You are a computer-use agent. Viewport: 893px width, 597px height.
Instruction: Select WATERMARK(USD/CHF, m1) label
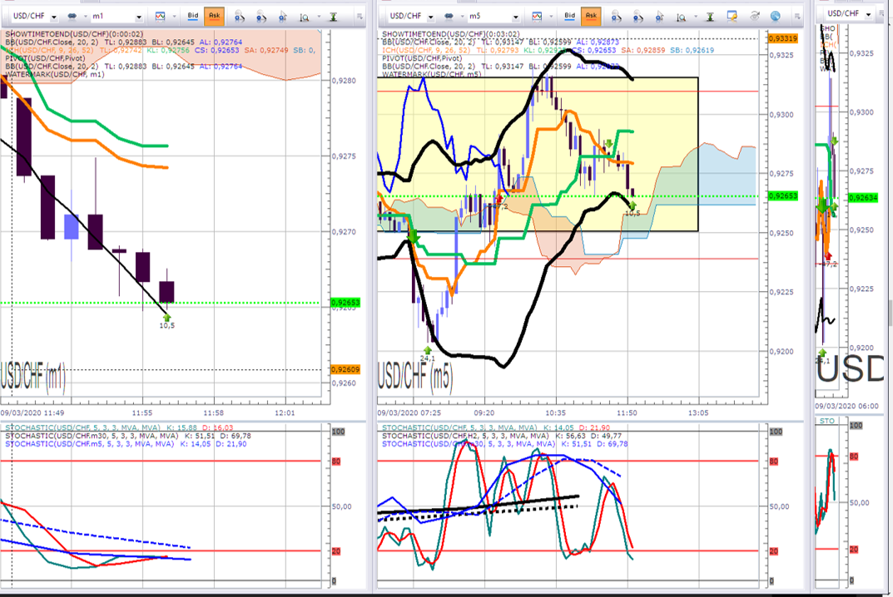pos(55,74)
